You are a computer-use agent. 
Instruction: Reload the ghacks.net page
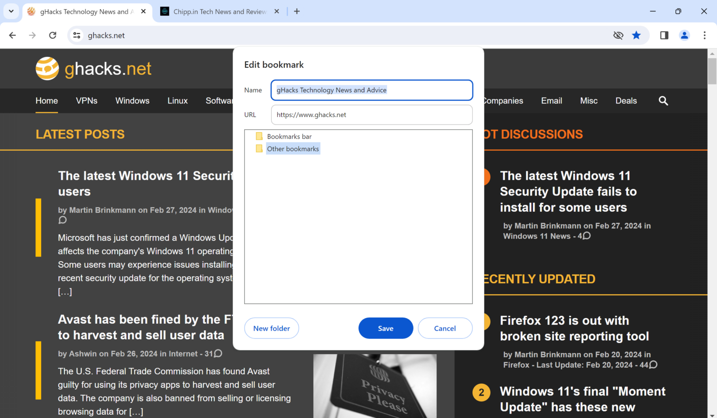(53, 35)
